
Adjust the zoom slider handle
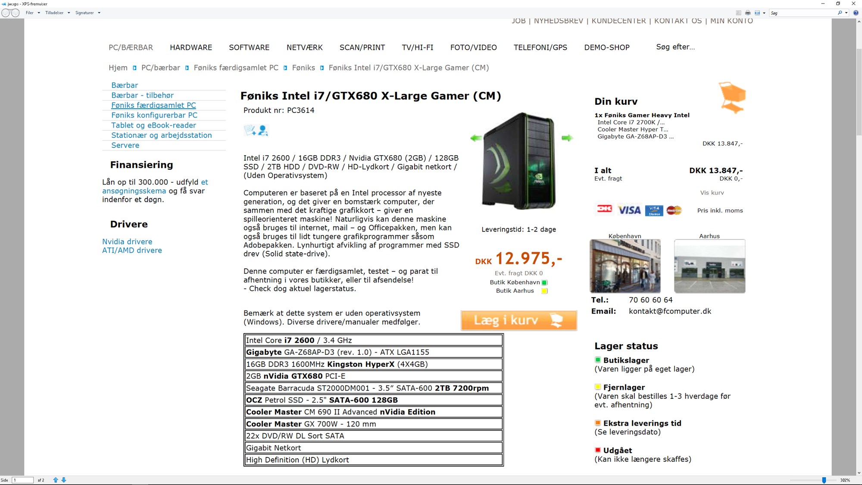824,480
